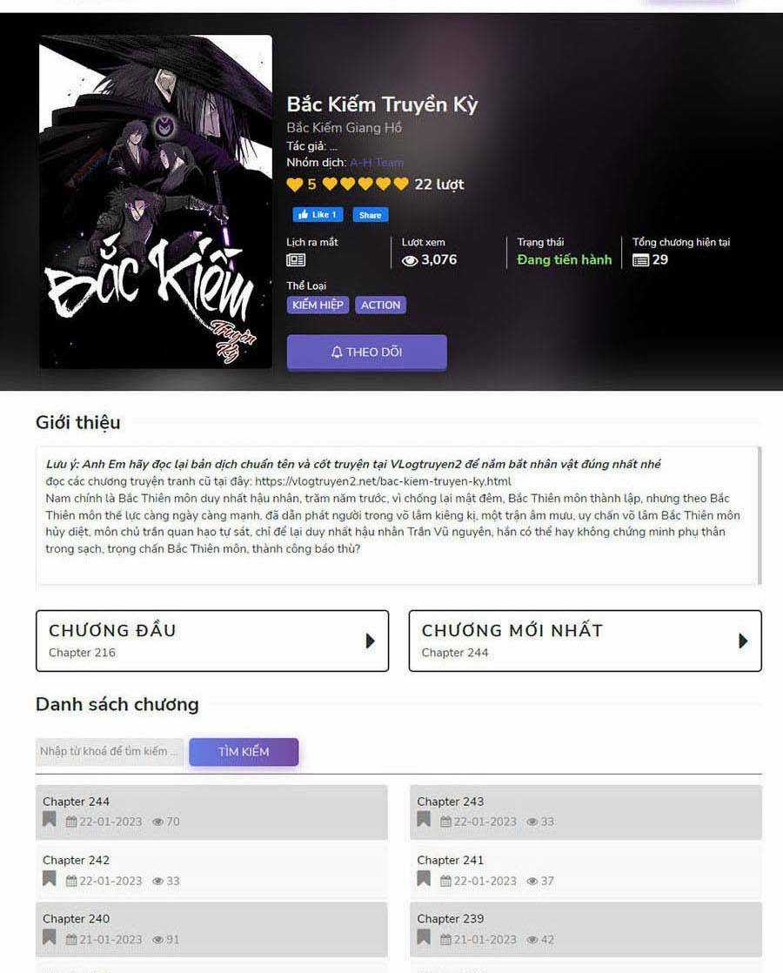The height and width of the screenshot is (973, 783).
Task: Open first chapter via CHƯƠNG ĐẦU arrow
Action: (371, 641)
